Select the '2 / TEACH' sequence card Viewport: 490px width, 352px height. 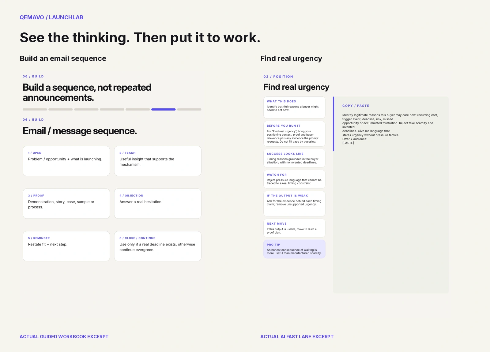coord(158,161)
